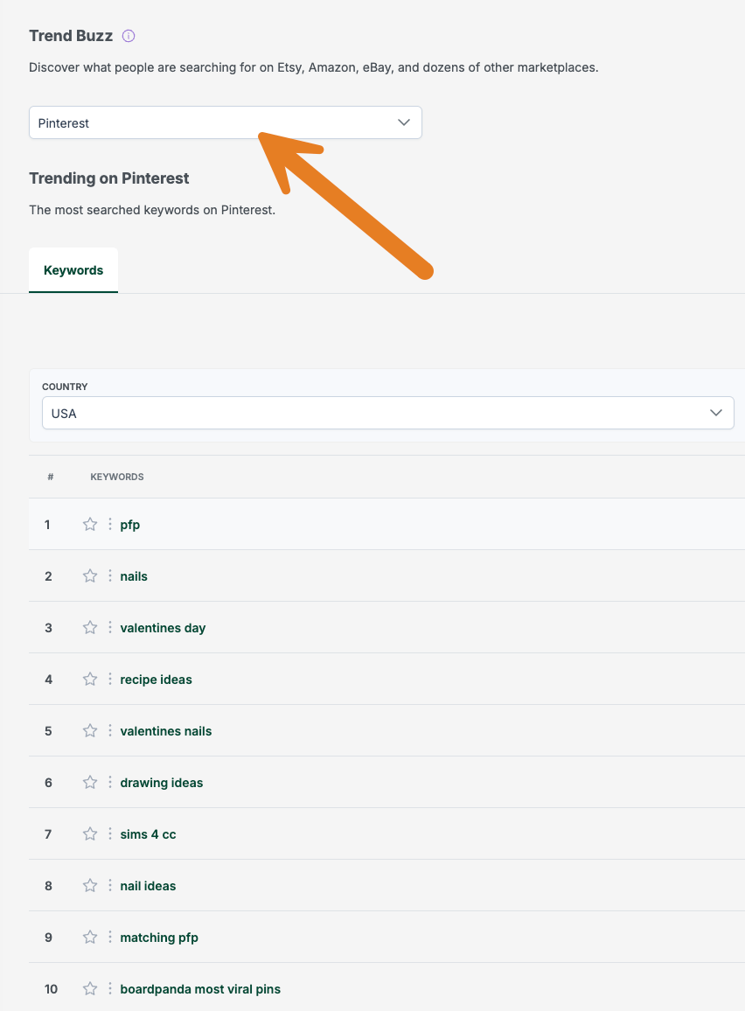Open the three-dot menu for nails

[x=109, y=575]
